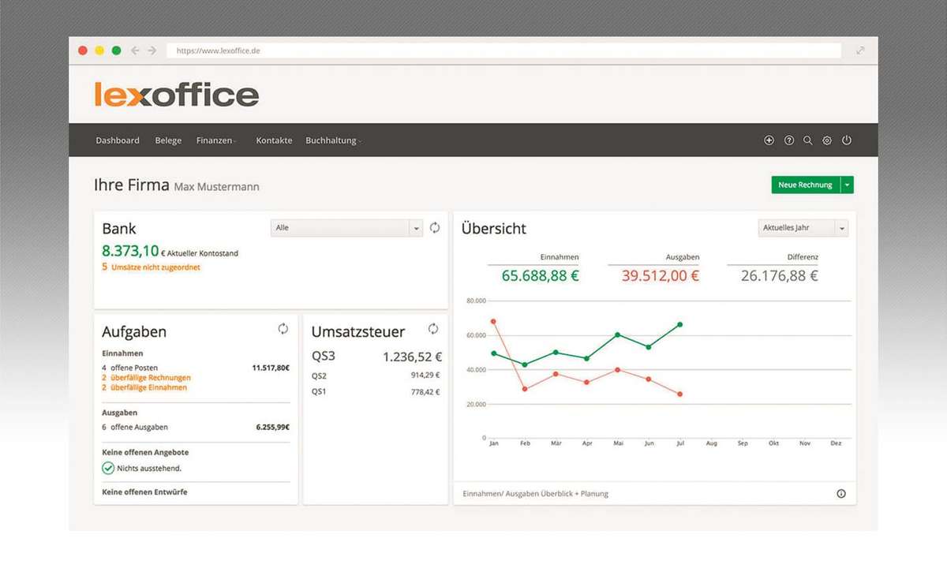Click the browser back arrow
The image size is (947, 568).
[135, 50]
